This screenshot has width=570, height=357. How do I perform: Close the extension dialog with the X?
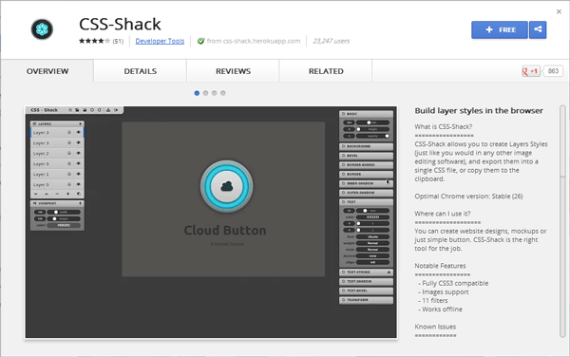pos(559,11)
